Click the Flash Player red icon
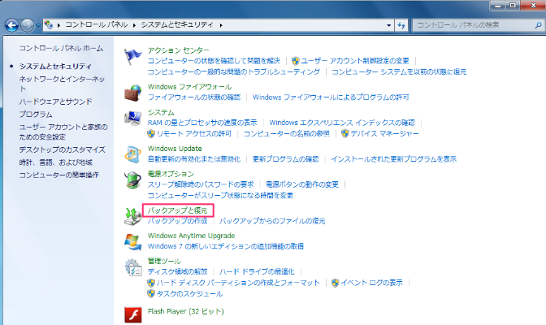 (133, 314)
